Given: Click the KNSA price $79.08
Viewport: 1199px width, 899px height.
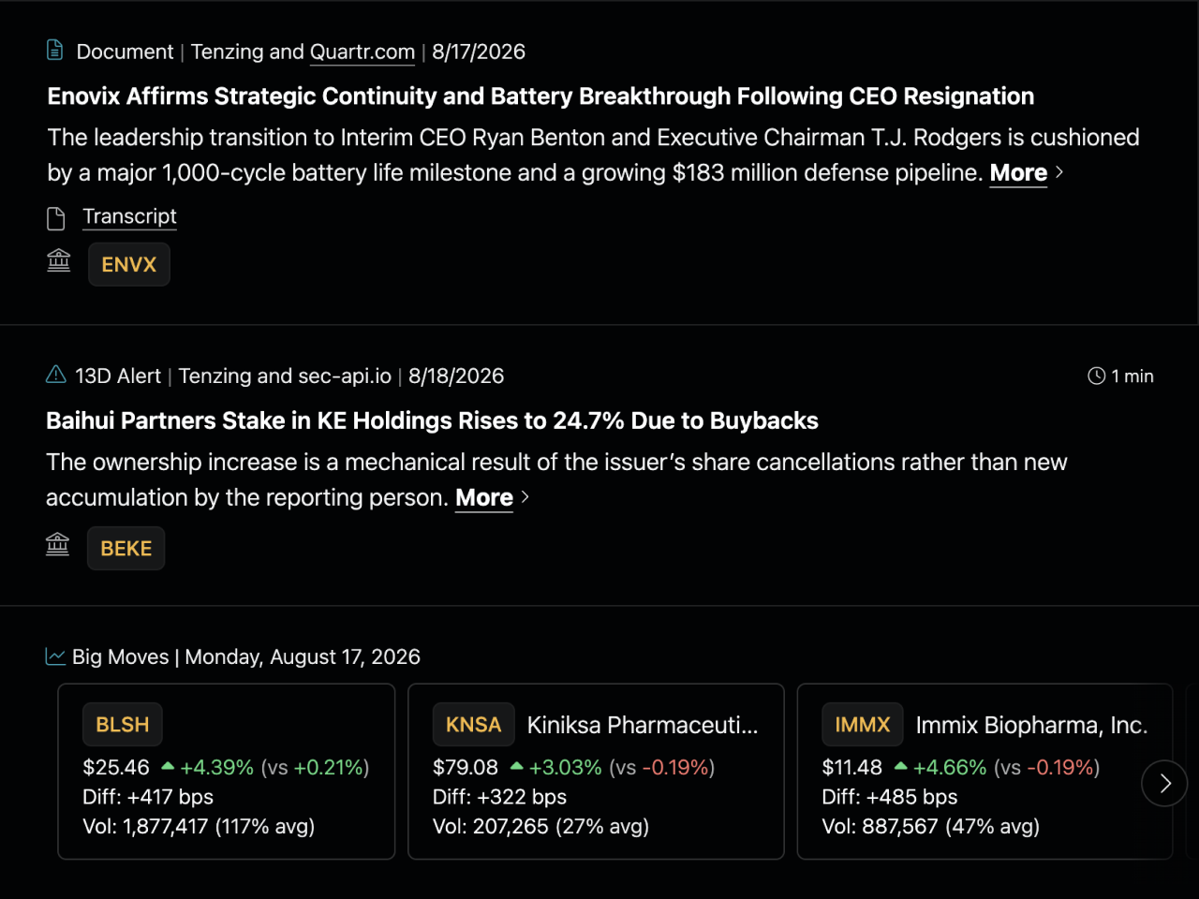Looking at the screenshot, I should (466, 768).
